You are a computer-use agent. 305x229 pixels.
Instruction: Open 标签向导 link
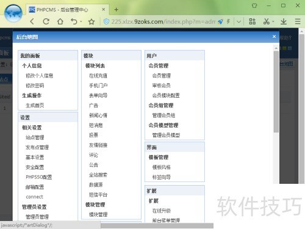(x=162, y=177)
